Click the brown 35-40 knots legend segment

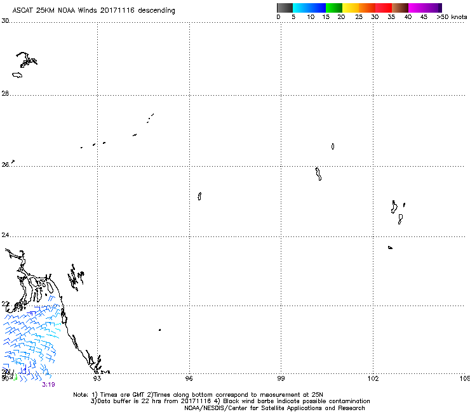click(x=400, y=8)
